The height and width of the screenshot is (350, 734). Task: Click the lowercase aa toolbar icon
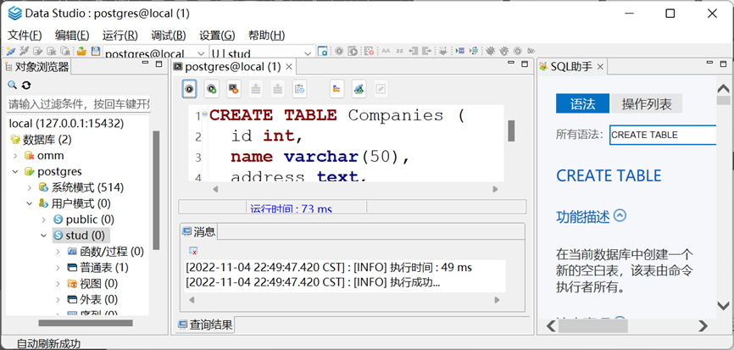[399, 51]
